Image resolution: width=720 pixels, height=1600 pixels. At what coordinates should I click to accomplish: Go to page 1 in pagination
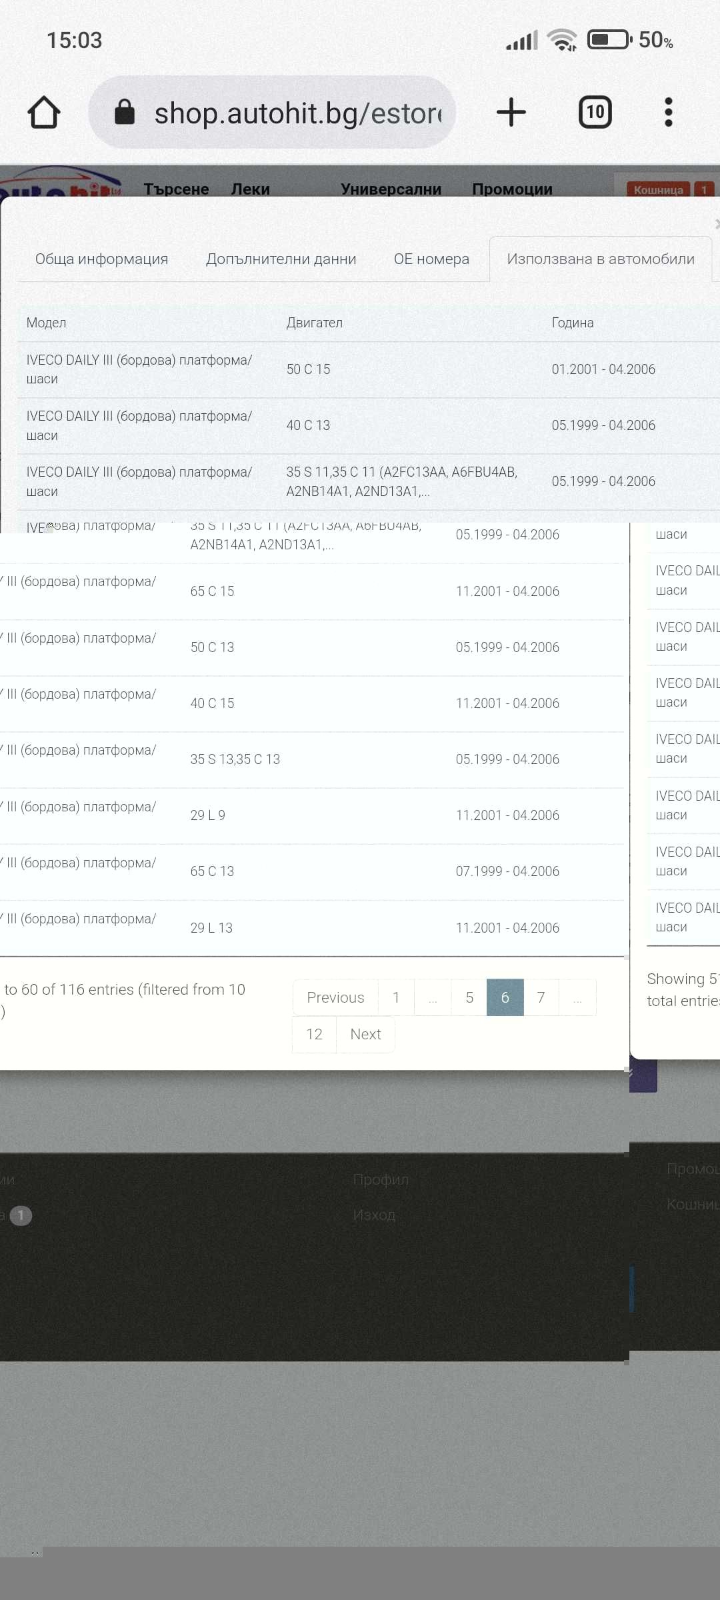click(396, 997)
